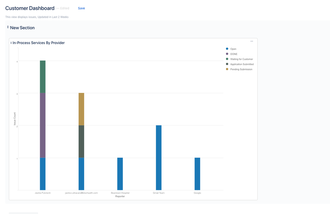
Task: Click the dashboard description text about Last 2 Weeks
Action: [x=37, y=17]
